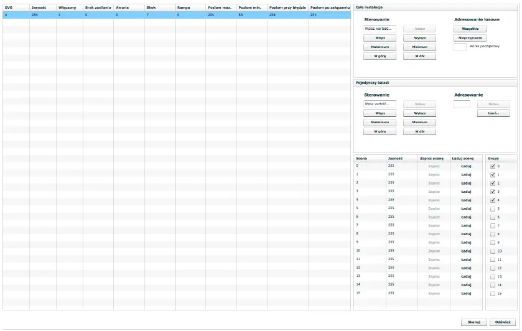The height and width of the screenshot is (331, 522).
Task: Click W górę in the Cała instalacja panel
Action: coord(380,56)
